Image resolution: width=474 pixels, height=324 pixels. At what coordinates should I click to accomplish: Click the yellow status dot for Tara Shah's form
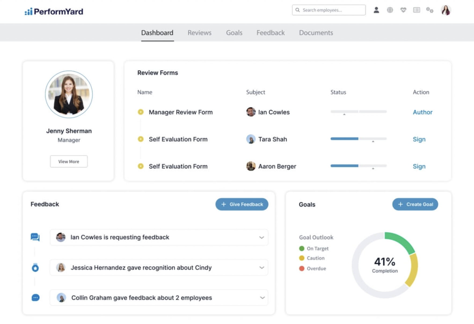pos(141,139)
